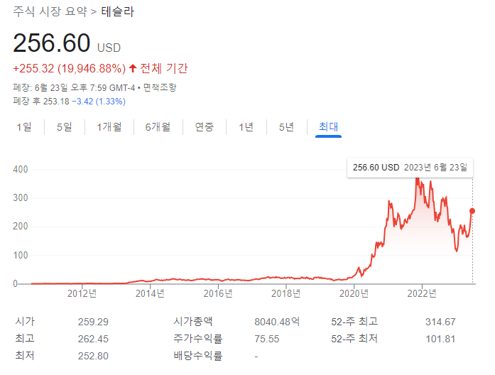Click the 시가총액 label

point(193,322)
